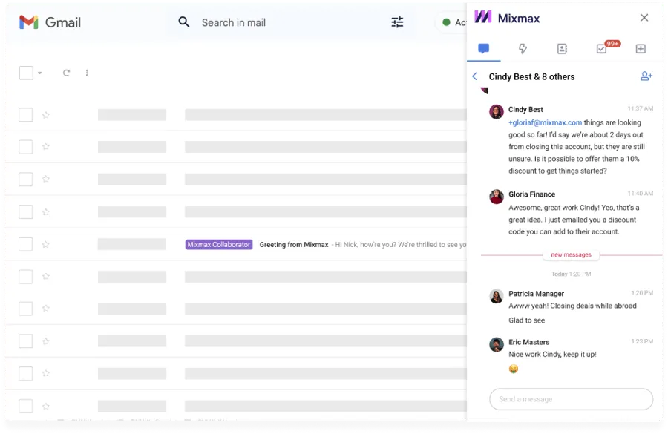Click the money-face emoji in Eric's message
This screenshot has height=434, width=668.
click(514, 369)
